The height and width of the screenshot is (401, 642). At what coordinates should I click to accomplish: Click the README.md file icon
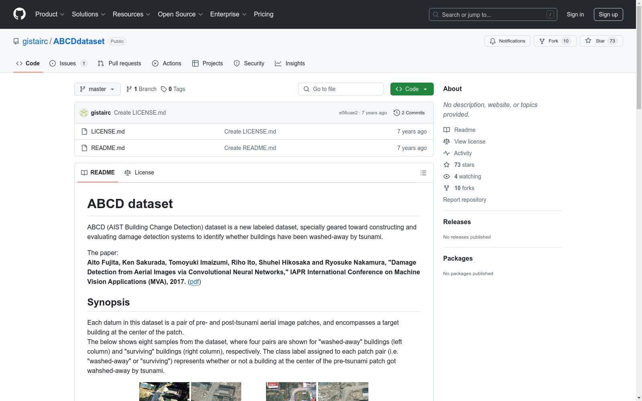(x=84, y=148)
